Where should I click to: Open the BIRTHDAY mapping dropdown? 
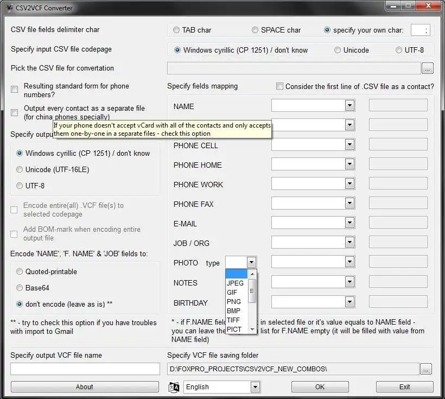click(349, 302)
